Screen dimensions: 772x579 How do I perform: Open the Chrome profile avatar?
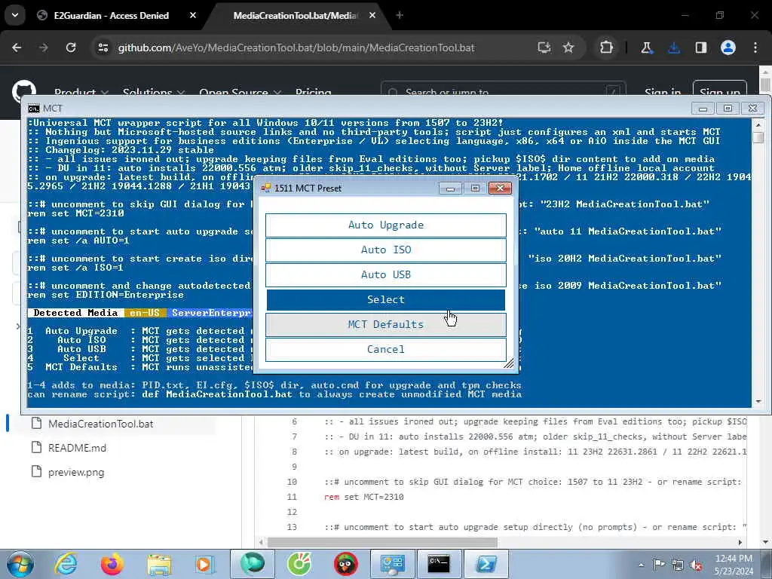[728, 47]
